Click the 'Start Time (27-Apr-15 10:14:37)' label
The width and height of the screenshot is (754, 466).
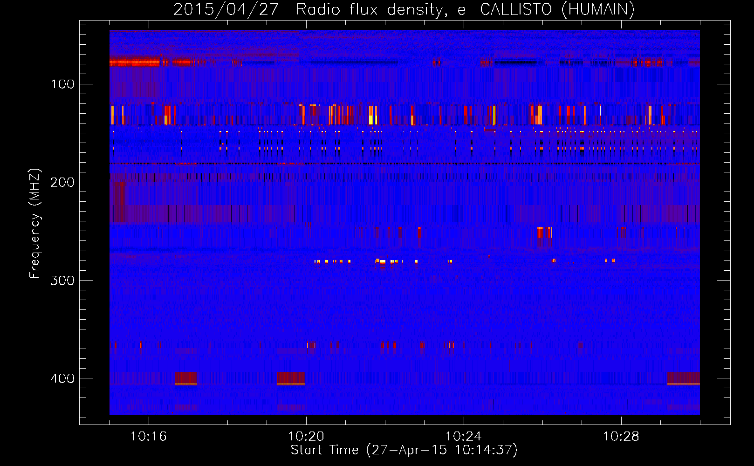point(404,450)
